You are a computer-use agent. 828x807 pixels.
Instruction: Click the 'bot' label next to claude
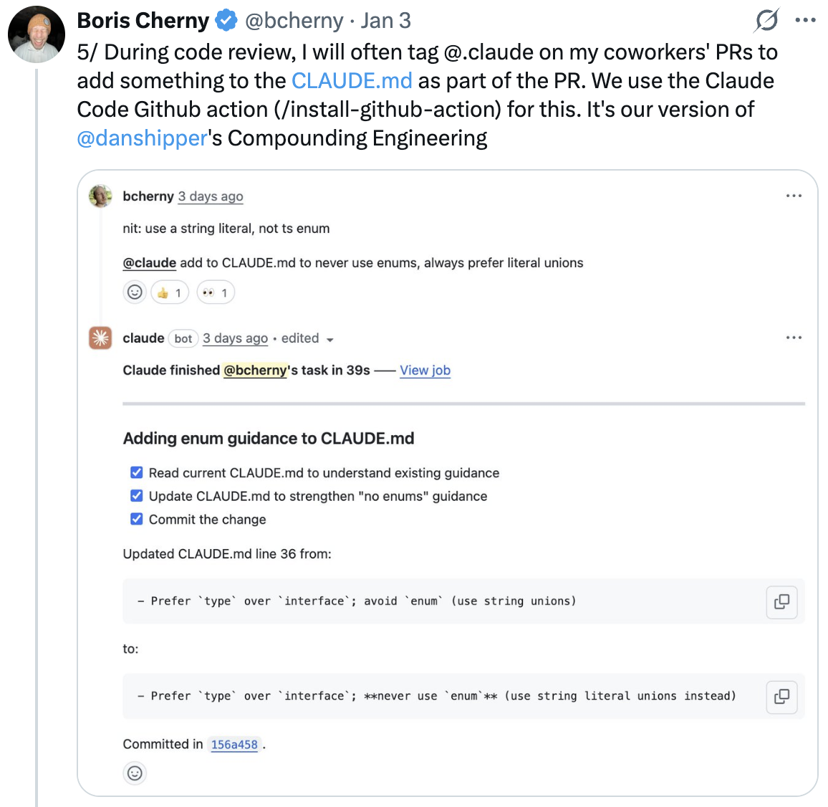183,338
